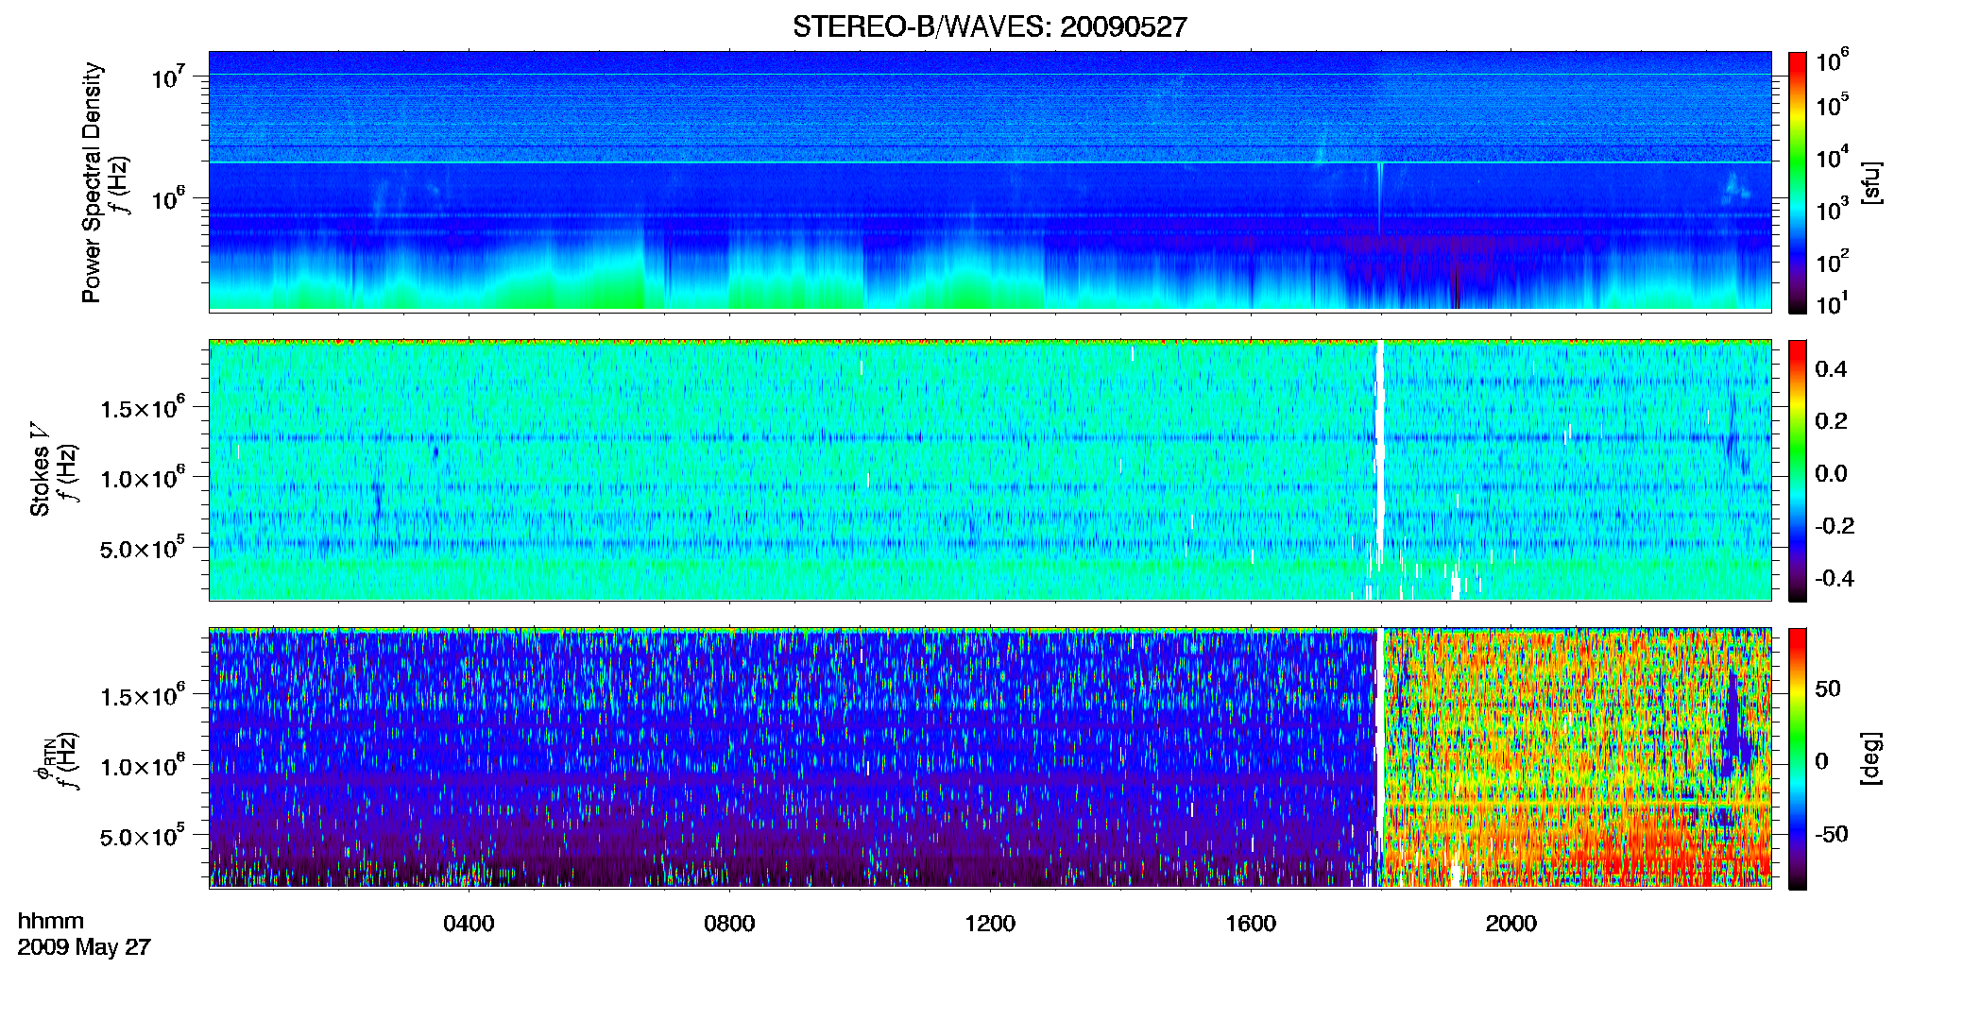Select the Power Spectral Density spectrogram panel
Viewport: 1980px width, 1020px height.
pyautogui.click(x=990, y=180)
